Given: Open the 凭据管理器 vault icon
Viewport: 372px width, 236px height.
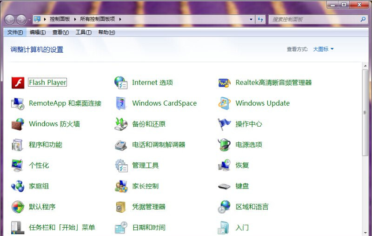Looking at the screenshot, I should tap(121, 207).
